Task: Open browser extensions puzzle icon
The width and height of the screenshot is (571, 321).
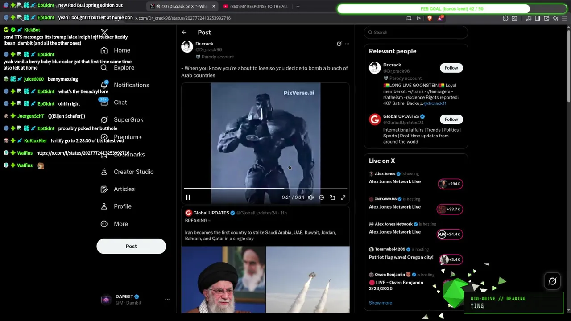Action: pyautogui.click(x=505, y=18)
